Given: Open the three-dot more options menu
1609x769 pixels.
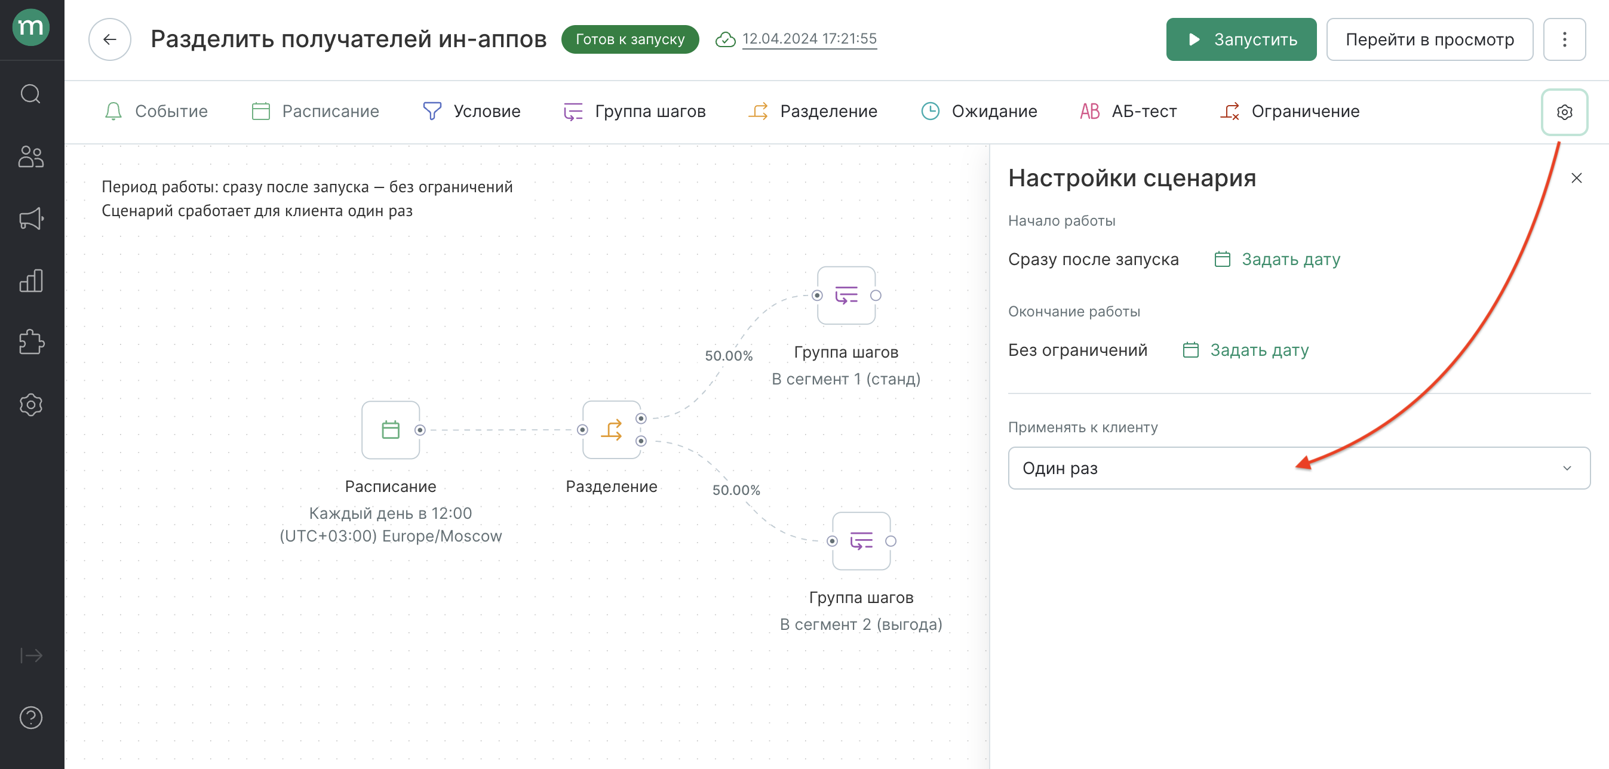Looking at the screenshot, I should (1564, 39).
